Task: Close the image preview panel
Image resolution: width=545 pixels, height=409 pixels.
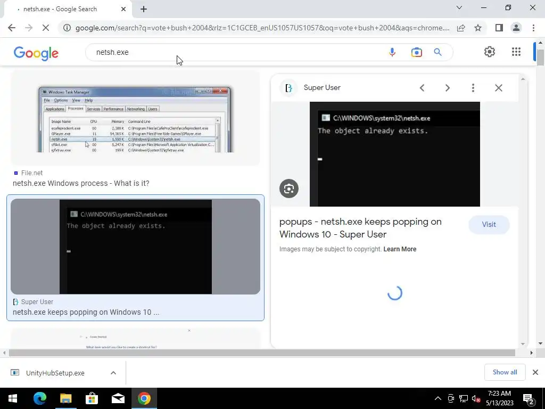Action: pyautogui.click(x=498, y=88)
